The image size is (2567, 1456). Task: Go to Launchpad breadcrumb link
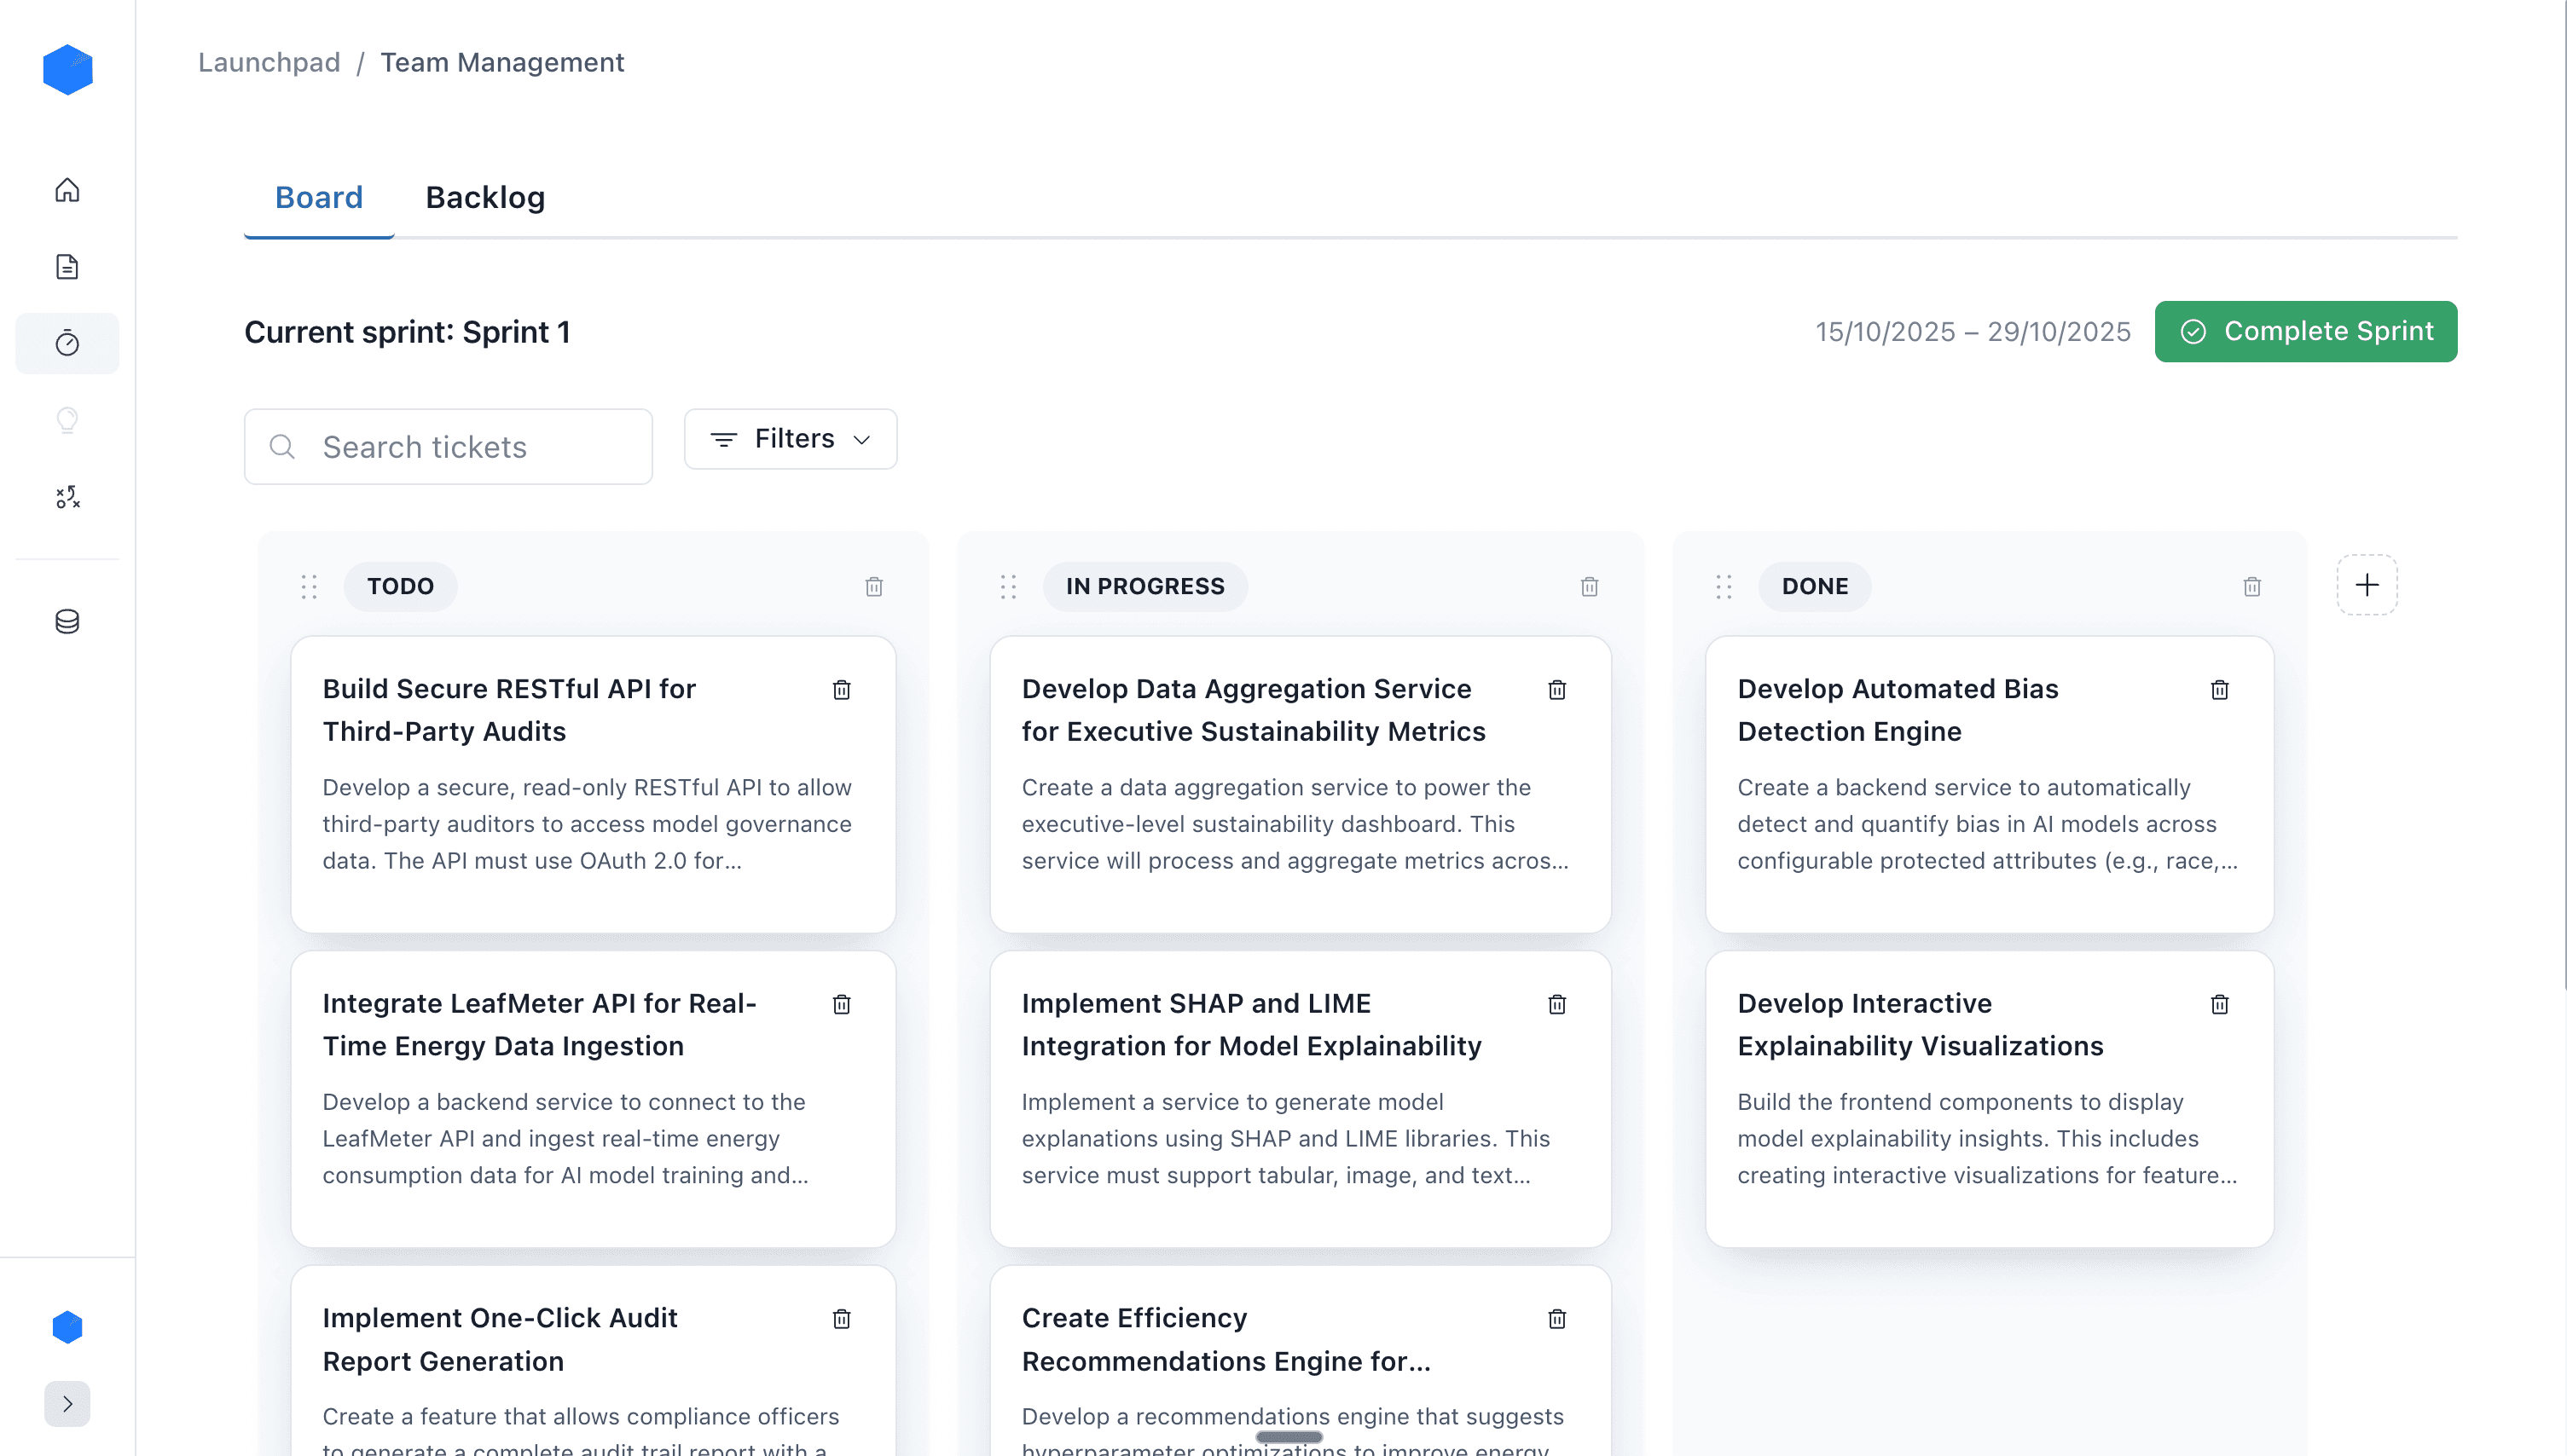(x=269, y=62)
